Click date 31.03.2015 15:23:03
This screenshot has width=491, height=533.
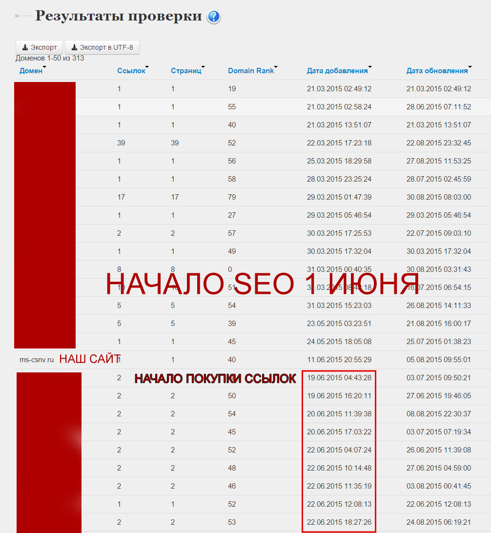[x=339, y=306]
